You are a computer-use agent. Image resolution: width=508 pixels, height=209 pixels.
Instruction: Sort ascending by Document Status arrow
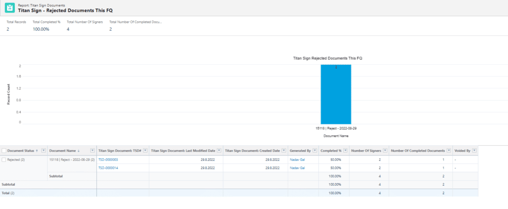(x=37, y=150)
